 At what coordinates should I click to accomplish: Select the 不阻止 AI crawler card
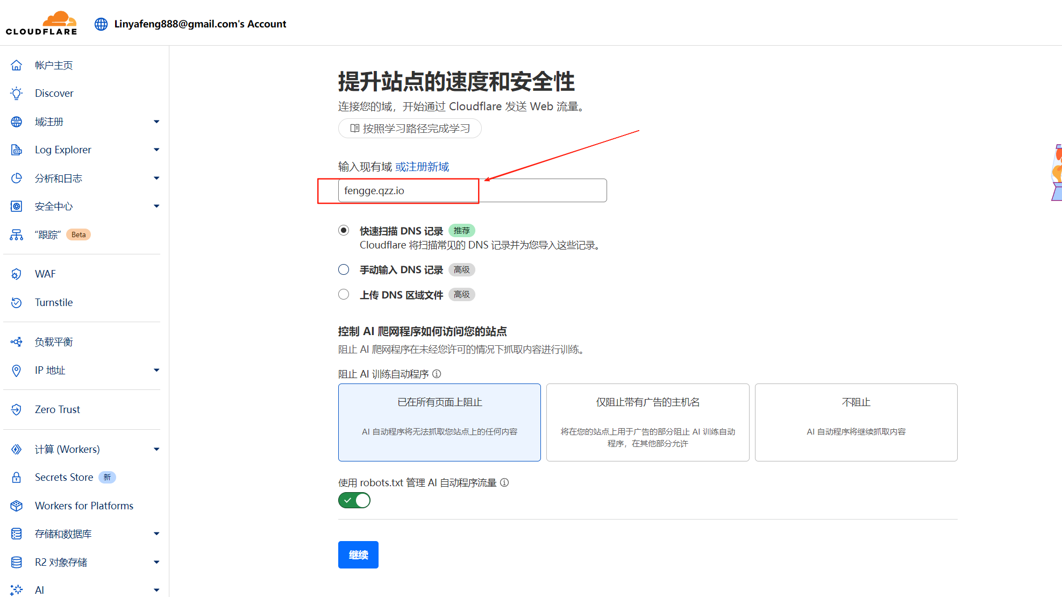856,423
